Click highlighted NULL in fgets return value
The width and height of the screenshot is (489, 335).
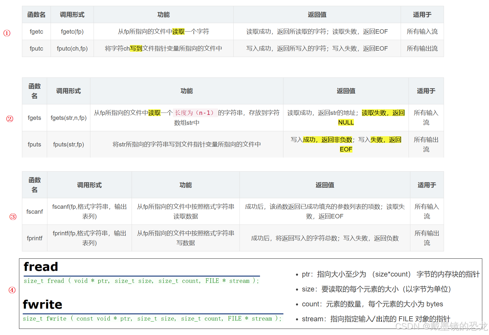click(346, 122)
